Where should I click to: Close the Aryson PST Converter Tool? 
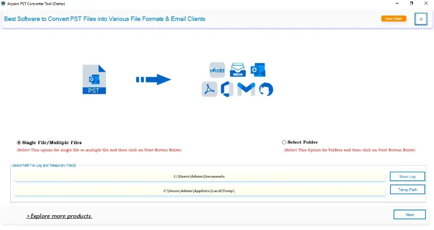[426, 3]
